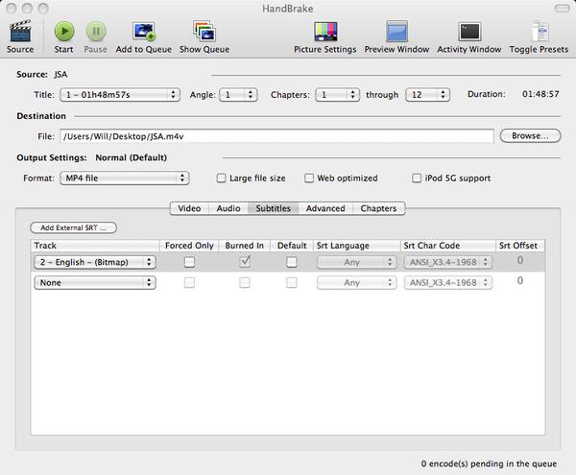The image size is (576, 475).
Task: Open Srt Char Code dropdown in None row
Action: point(447,283)
